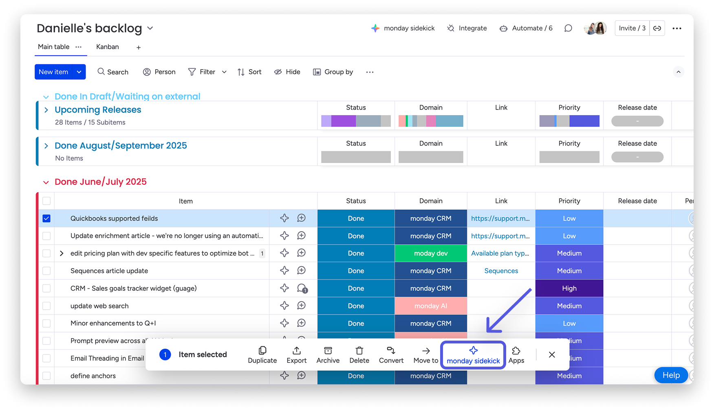714x411 pixels.
Task: Delete the selected item
Action: 359,355
